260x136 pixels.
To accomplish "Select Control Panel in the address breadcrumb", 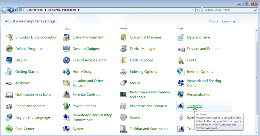I will coord(35,10).
